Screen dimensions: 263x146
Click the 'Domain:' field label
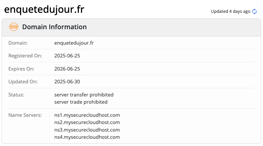(x=18, y=43)
